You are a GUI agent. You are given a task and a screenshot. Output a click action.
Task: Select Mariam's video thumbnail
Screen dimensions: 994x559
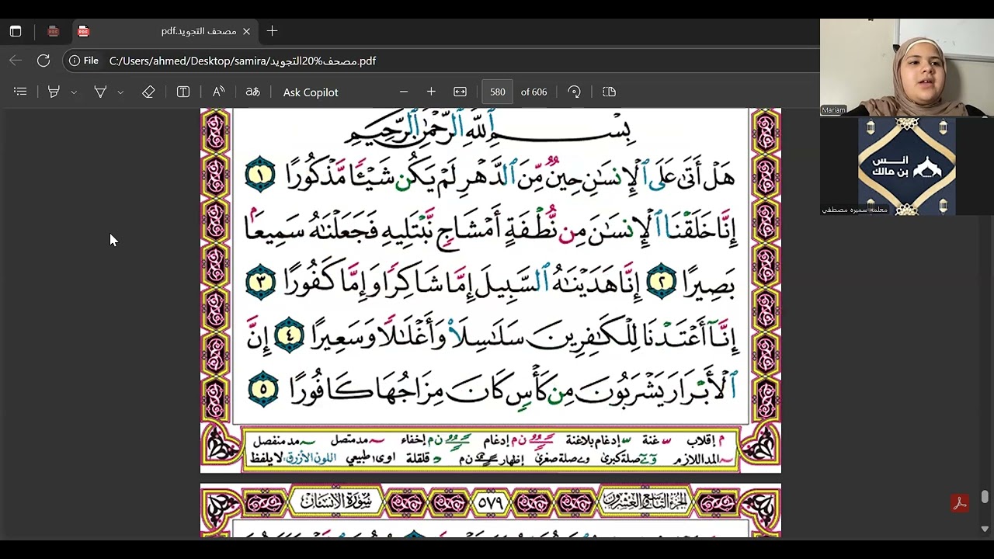[x=907, y=68]
